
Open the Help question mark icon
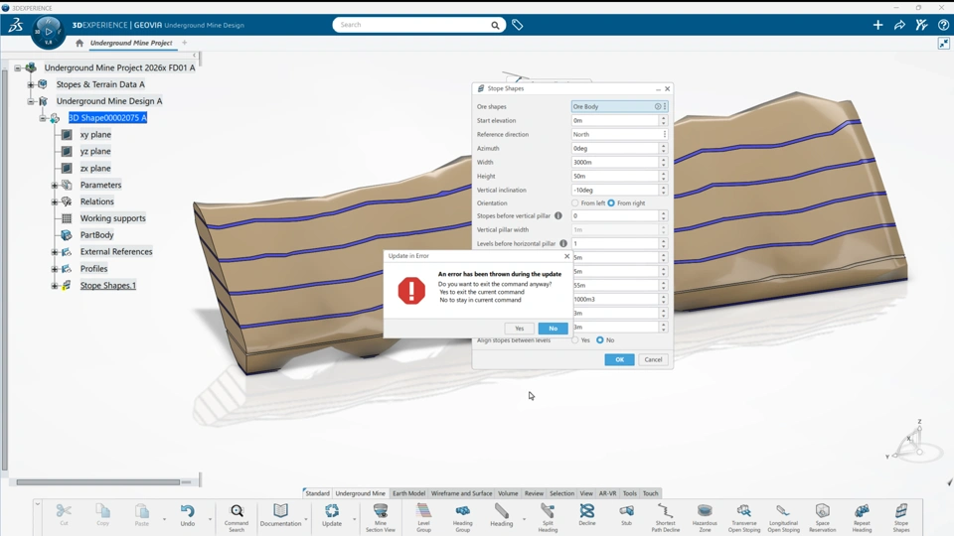tap(943, 25)
